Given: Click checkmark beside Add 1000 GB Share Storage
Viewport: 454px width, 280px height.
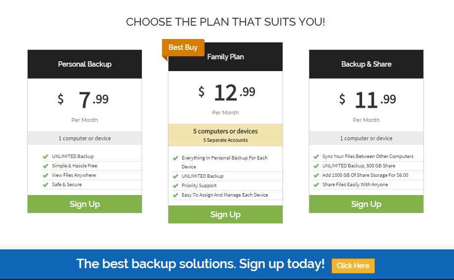Looking at the screenshot, I should tap(316, 175).
